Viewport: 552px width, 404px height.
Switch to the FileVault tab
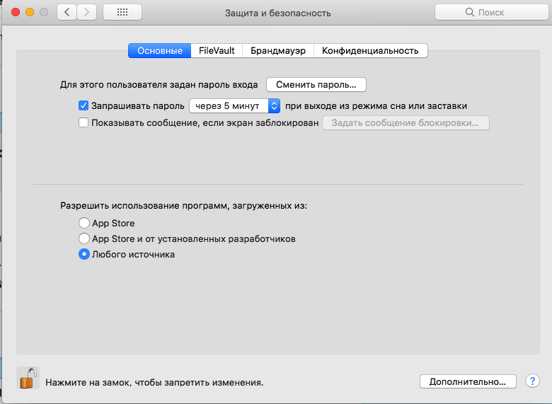click(x=217, y=51)
